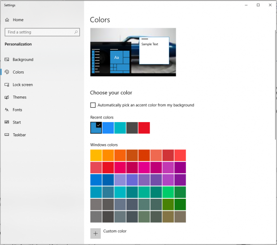Click the Colors preview thumbnail image
The image size is (277, 245).
[133, 52]
